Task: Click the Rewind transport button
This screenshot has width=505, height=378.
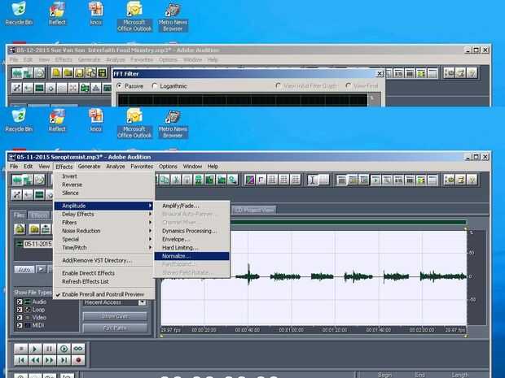Action: (x=35, y=360)
